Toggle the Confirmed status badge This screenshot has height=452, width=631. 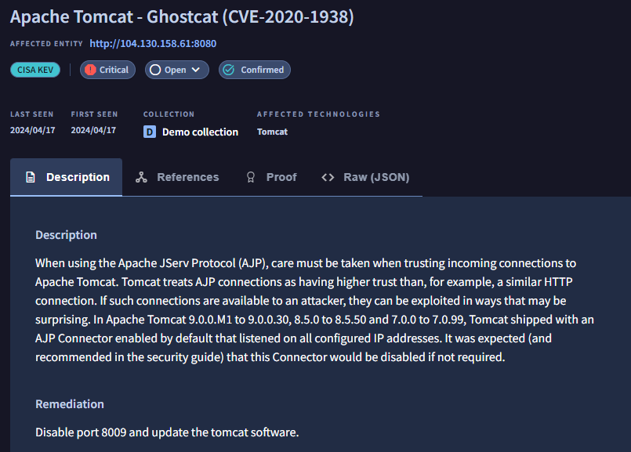coord(255,70)
